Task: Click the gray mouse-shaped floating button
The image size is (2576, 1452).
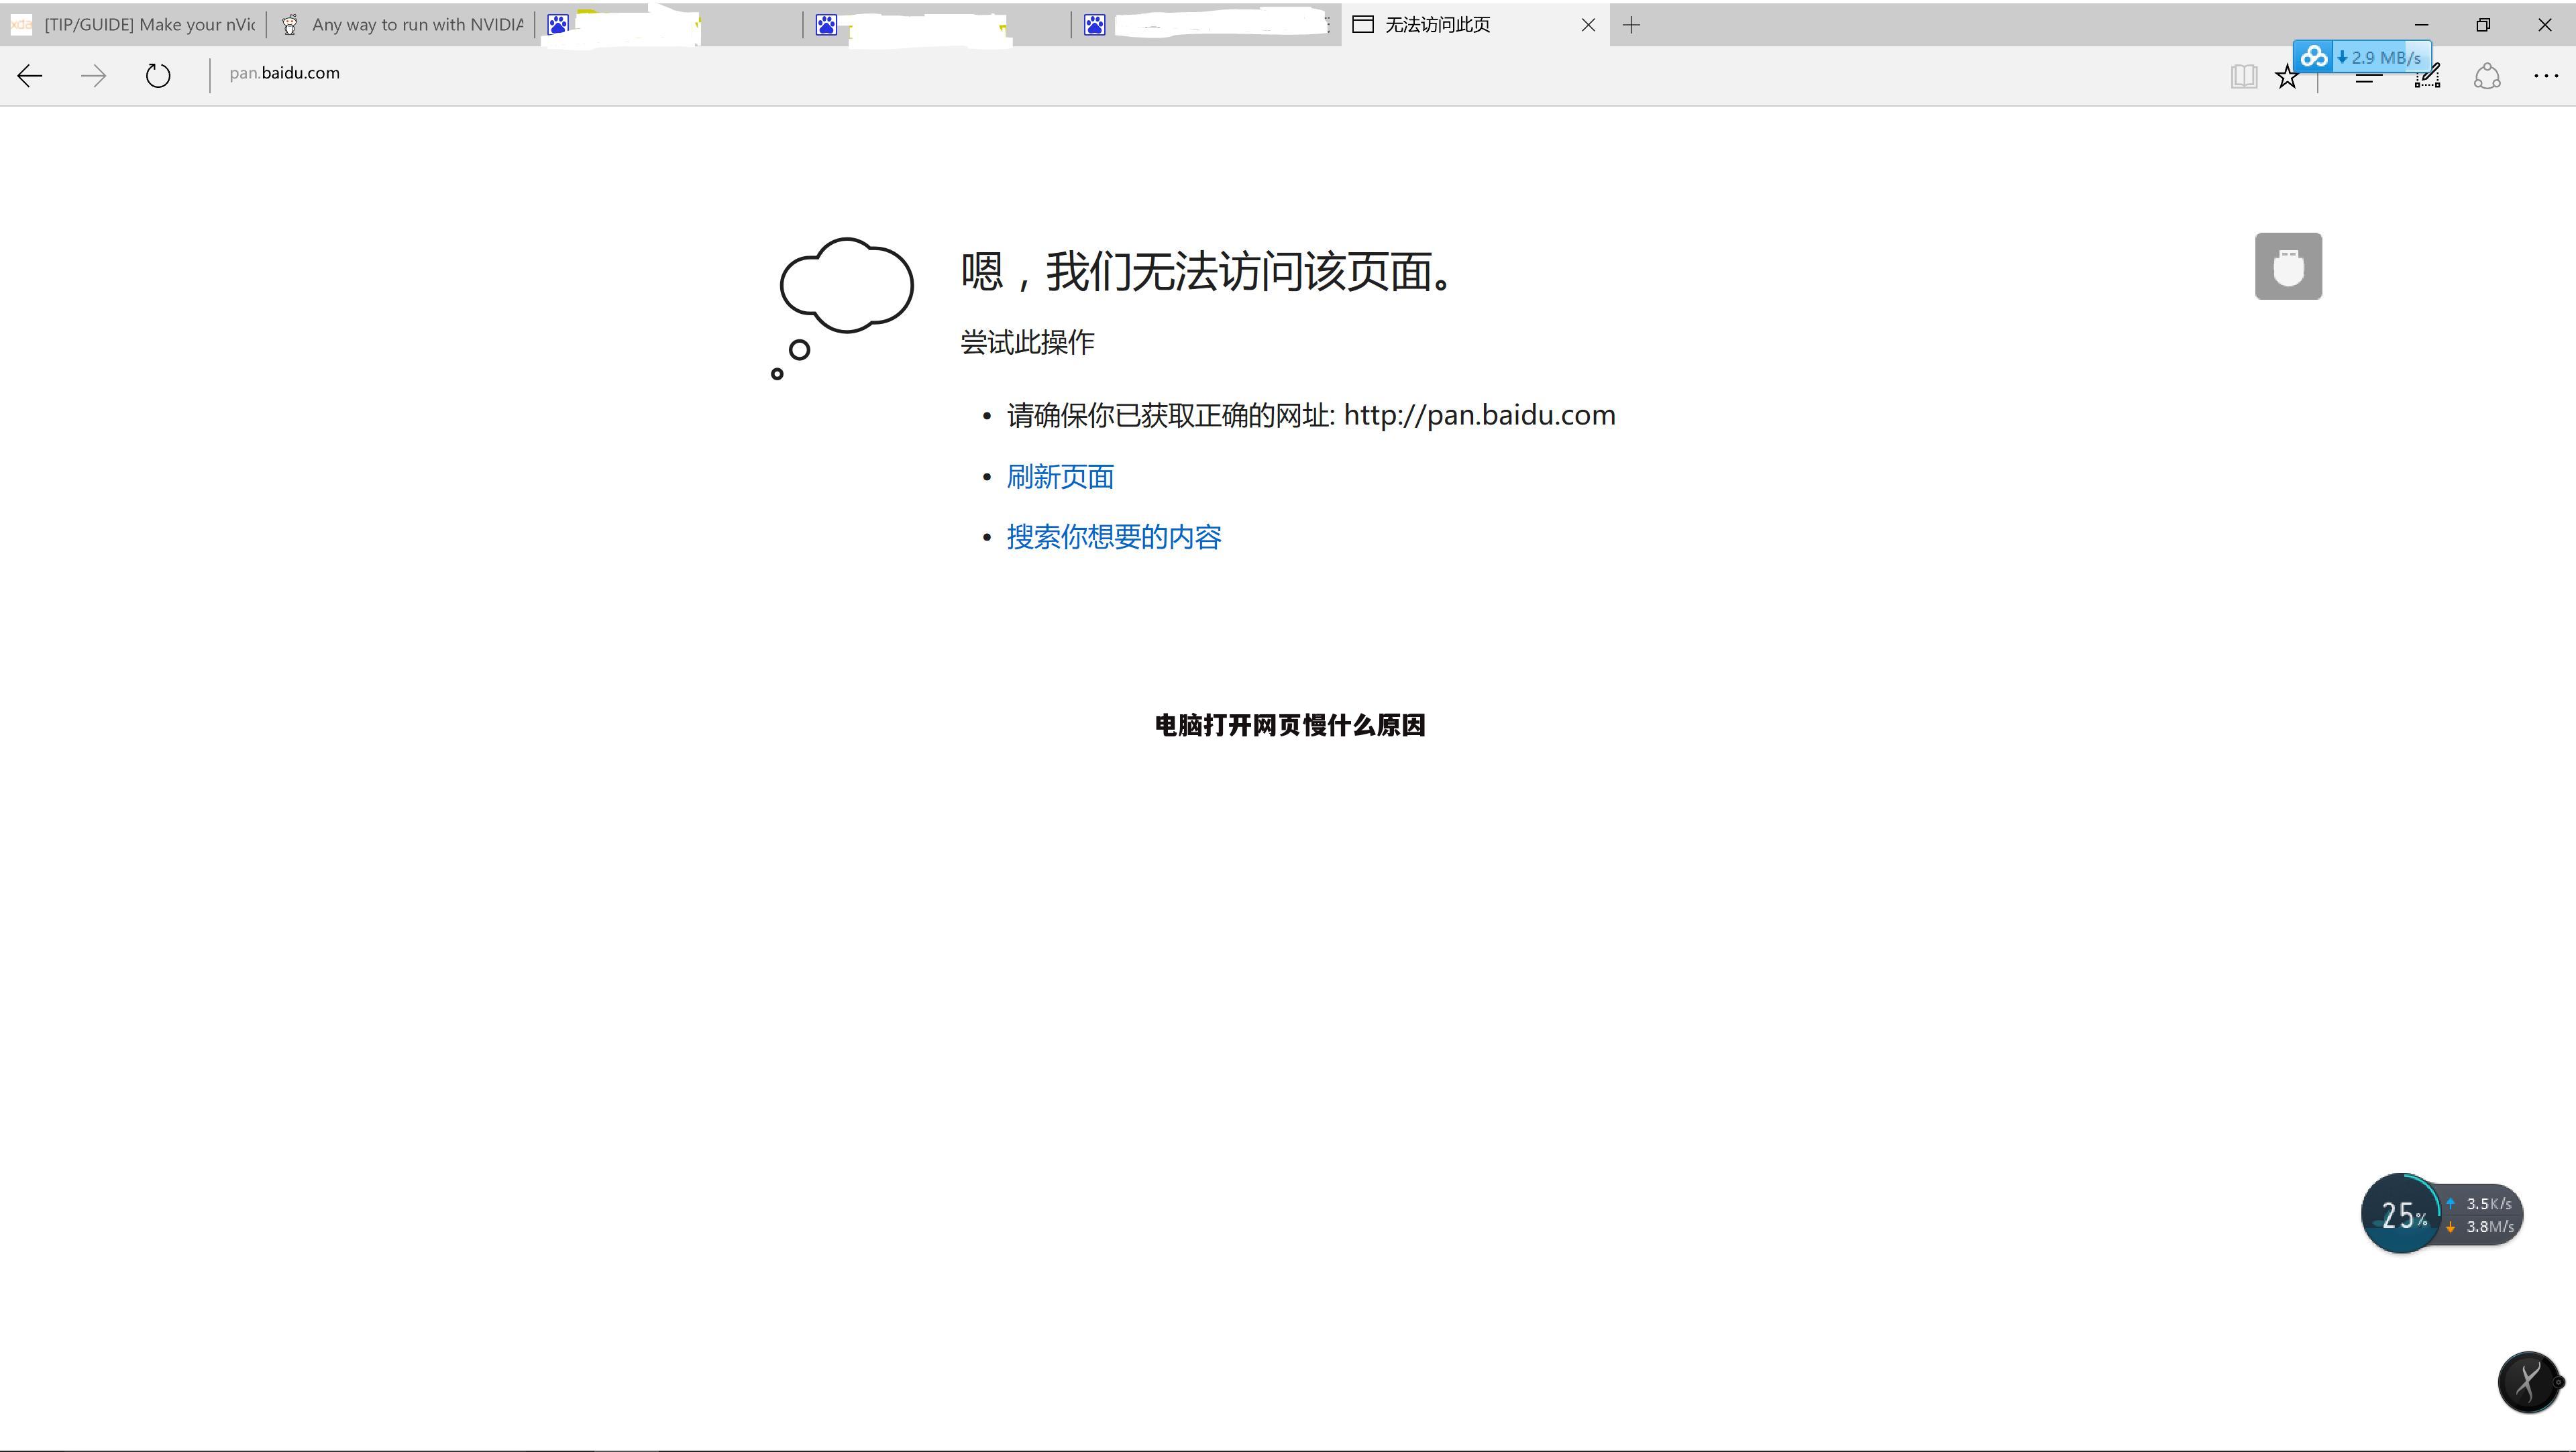Action: [x=2288, y=266]
